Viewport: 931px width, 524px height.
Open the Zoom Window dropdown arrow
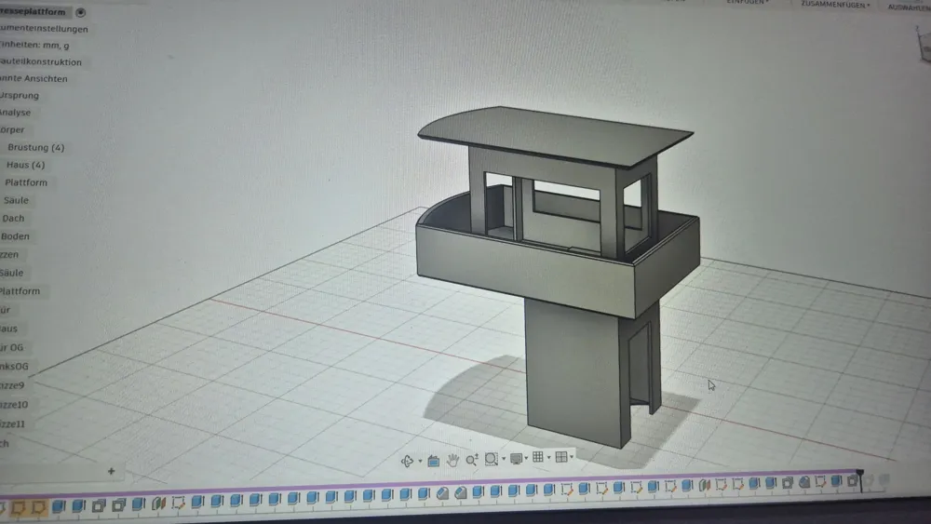(x=504, y=459)
